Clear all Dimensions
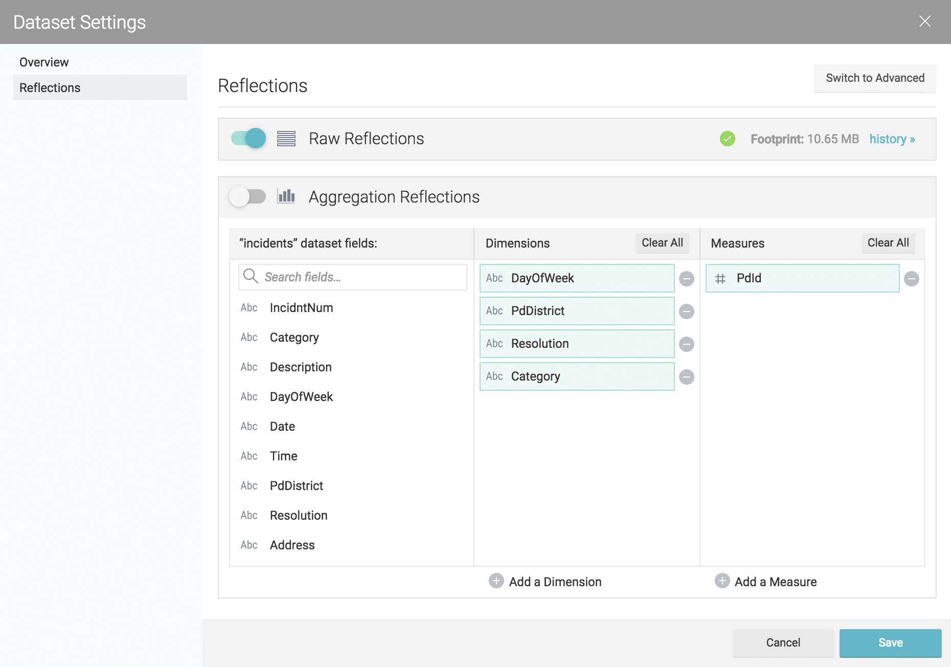This screenshot has height=667, width=951. (x=662, y=243)
